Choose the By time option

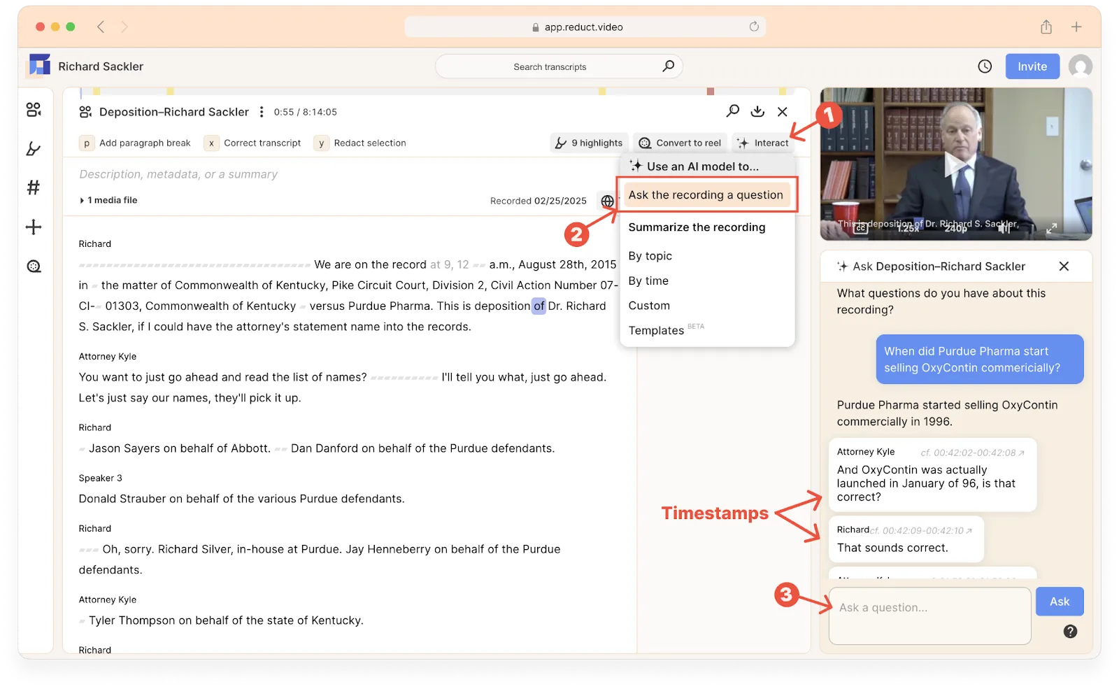coord(648,280)
